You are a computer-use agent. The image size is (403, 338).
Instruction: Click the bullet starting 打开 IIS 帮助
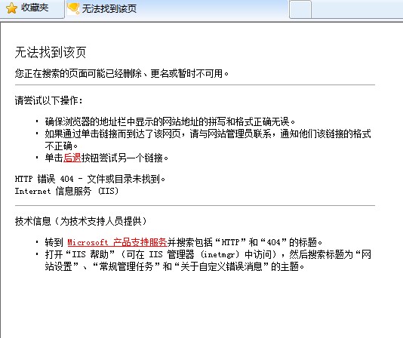click(x=208, y=260)
